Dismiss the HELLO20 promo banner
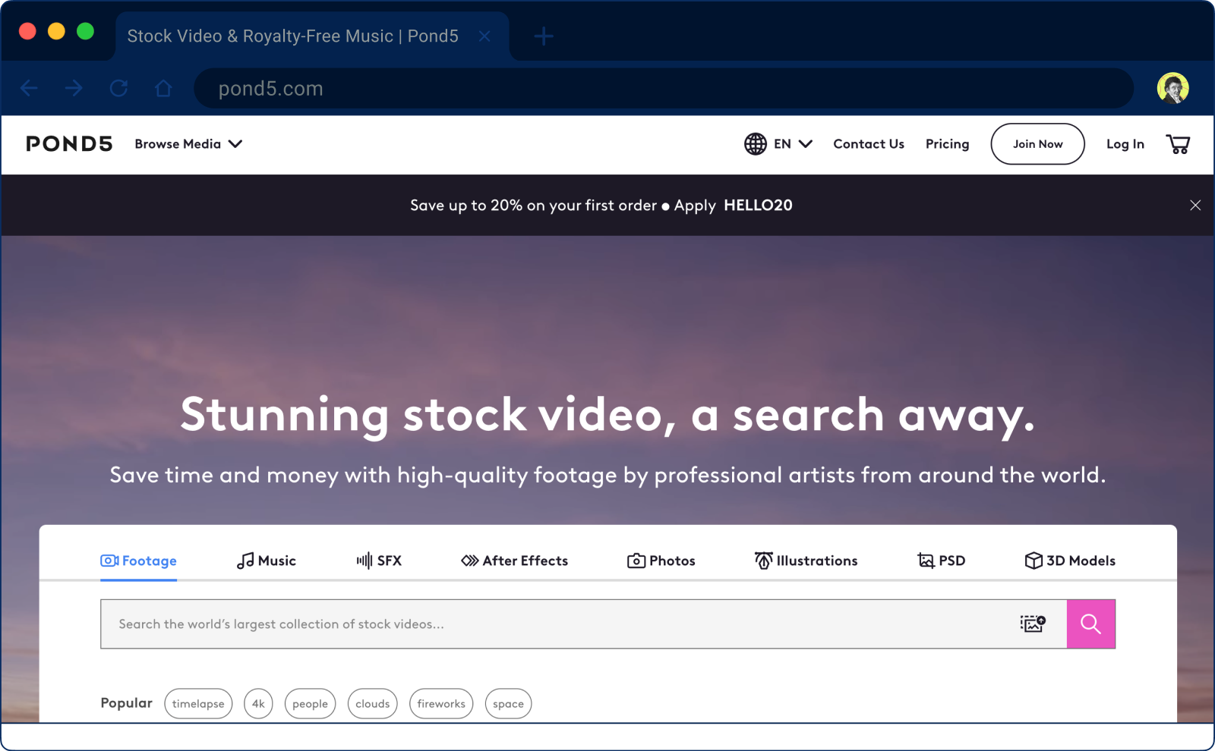This screenshot has height=751, width=1215. [1195, 205]
